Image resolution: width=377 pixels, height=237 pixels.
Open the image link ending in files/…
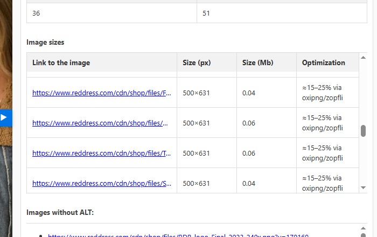100,123
